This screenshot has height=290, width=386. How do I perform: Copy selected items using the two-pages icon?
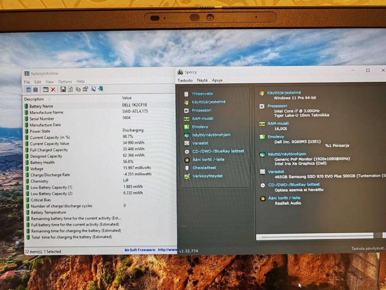78,89
